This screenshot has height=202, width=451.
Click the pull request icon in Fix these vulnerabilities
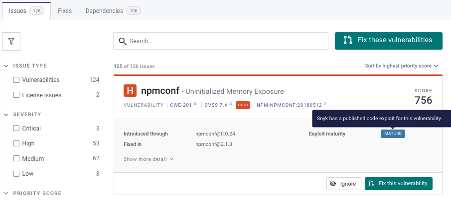pos(348,40)
